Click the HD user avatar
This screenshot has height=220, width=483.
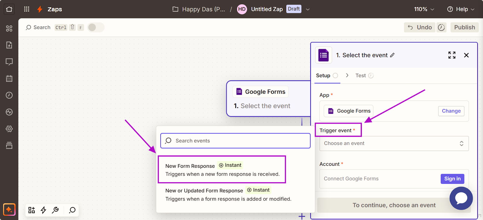[242, 9]
